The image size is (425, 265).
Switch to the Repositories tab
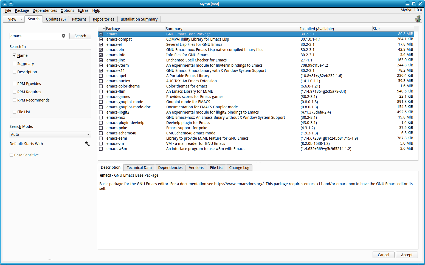tap(103, 19)
